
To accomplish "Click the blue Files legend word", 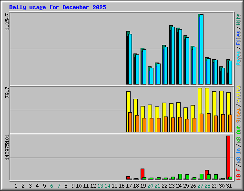I will [239, 38].
